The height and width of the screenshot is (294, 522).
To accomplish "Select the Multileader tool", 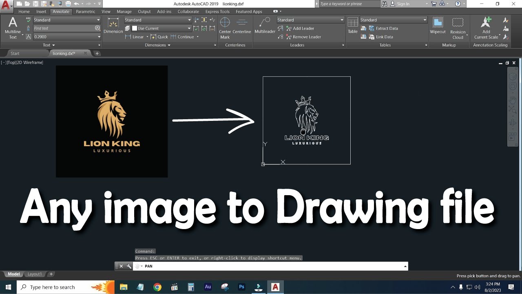I will tap(265, 26).
